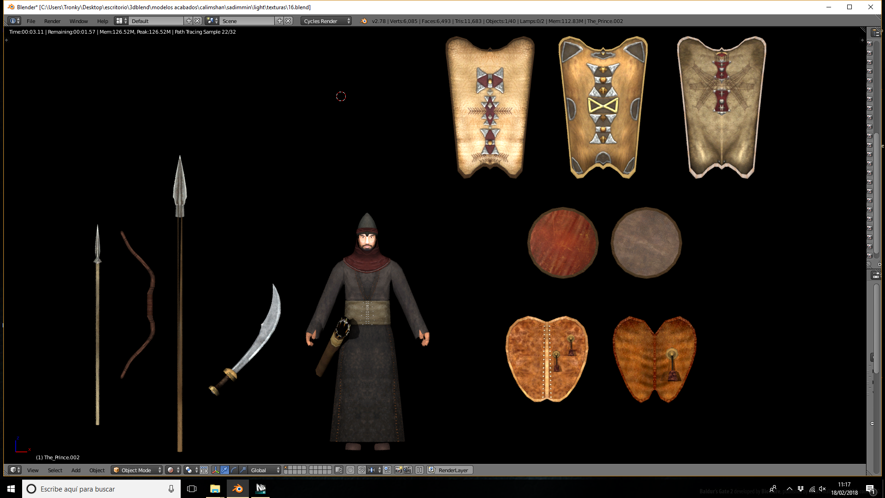Image resolution: width=885 pixels, height=498 pixels.
Task: Open the Add menu in viewport header
Action: 76,470
